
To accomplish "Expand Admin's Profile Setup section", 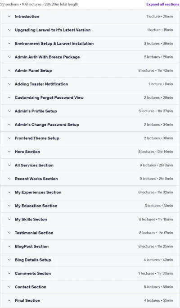I will coord(90,111).
